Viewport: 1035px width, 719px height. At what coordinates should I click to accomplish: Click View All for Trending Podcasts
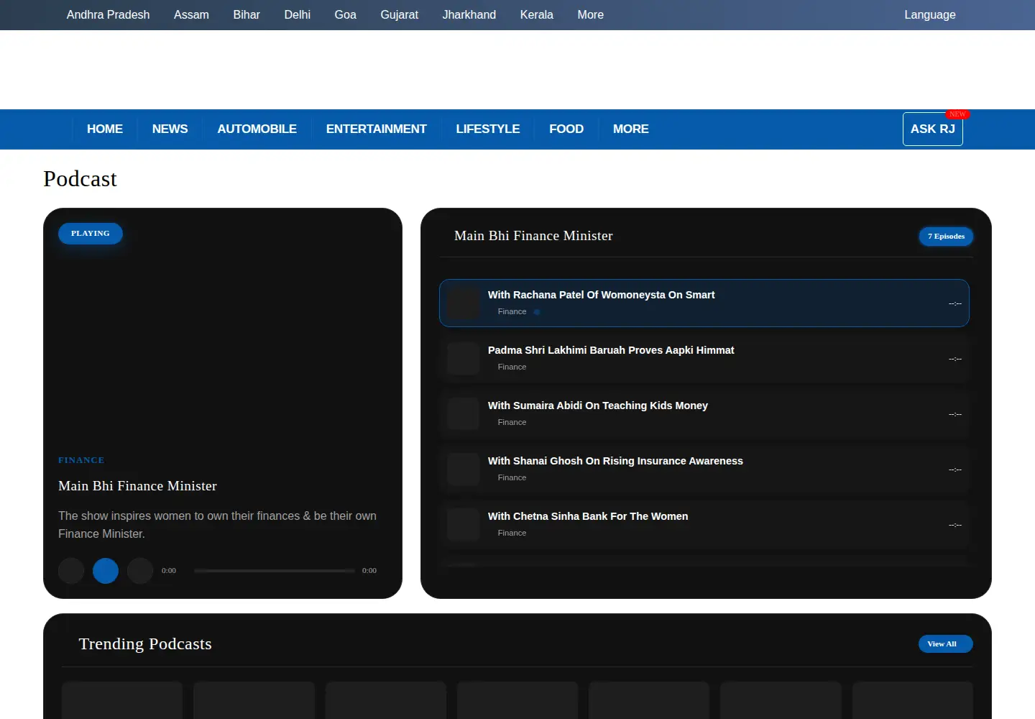click(946, 644)
